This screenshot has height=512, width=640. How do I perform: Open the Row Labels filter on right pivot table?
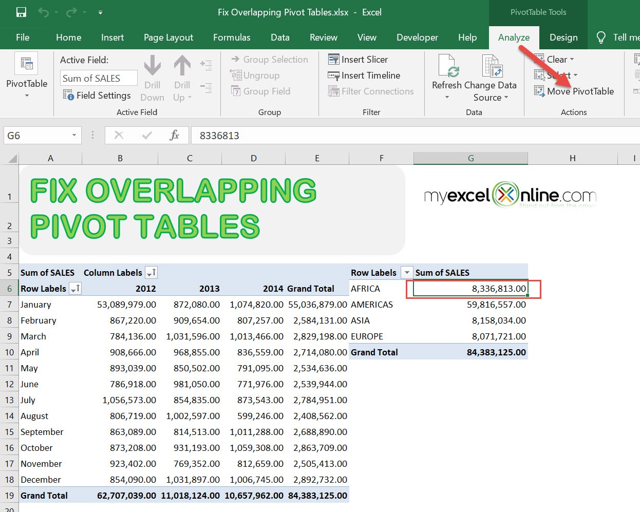(406, 272)
